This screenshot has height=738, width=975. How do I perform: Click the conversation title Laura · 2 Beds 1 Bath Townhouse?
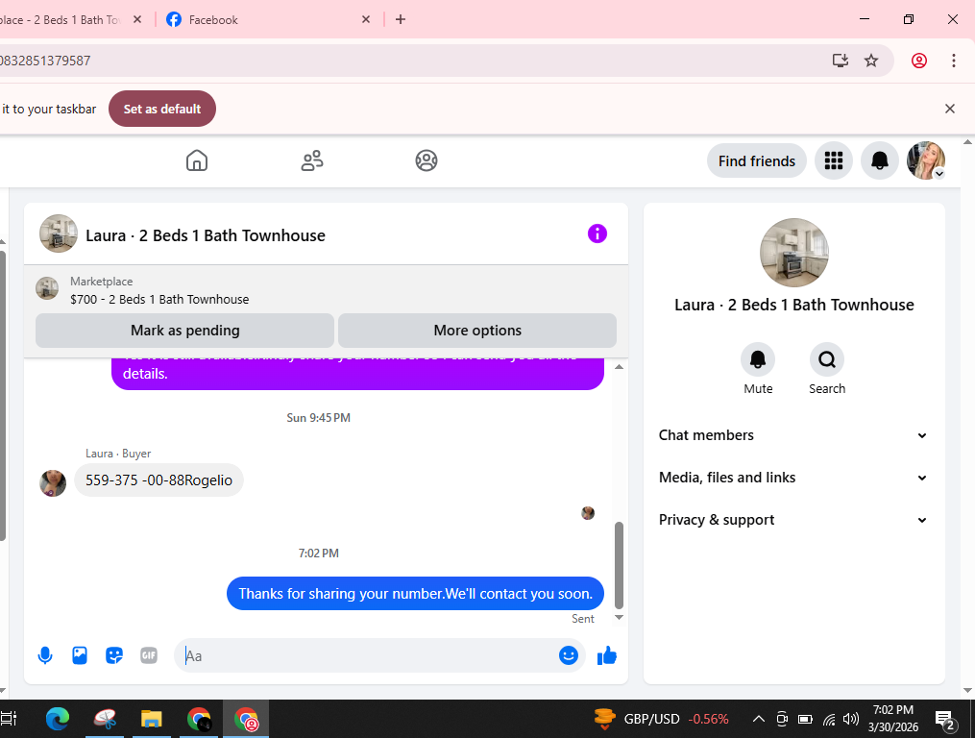206,235
